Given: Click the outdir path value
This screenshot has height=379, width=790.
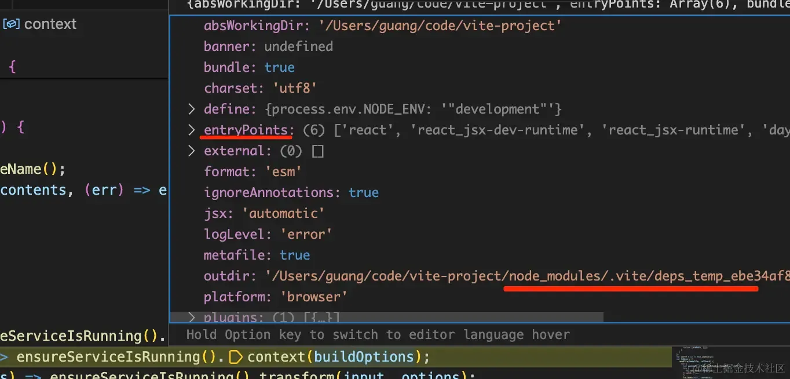Looking at the screenshot, I should pyautogui.click(x=527, y=276).
